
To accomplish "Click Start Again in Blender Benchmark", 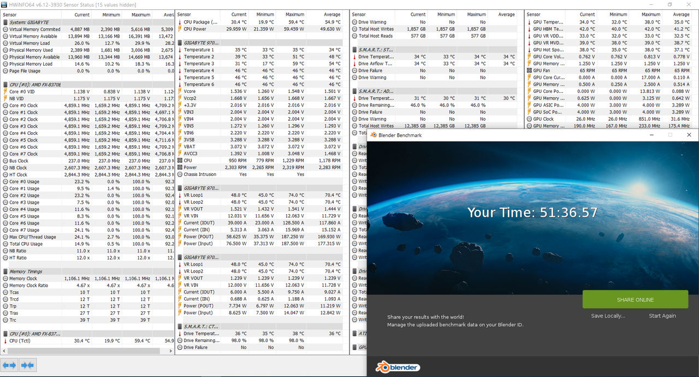I will point(662,316).
